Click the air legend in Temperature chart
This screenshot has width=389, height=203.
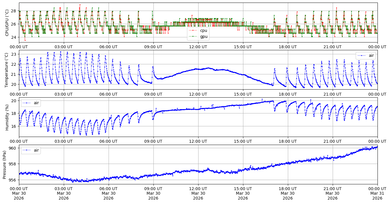click(x=365, y=55)
